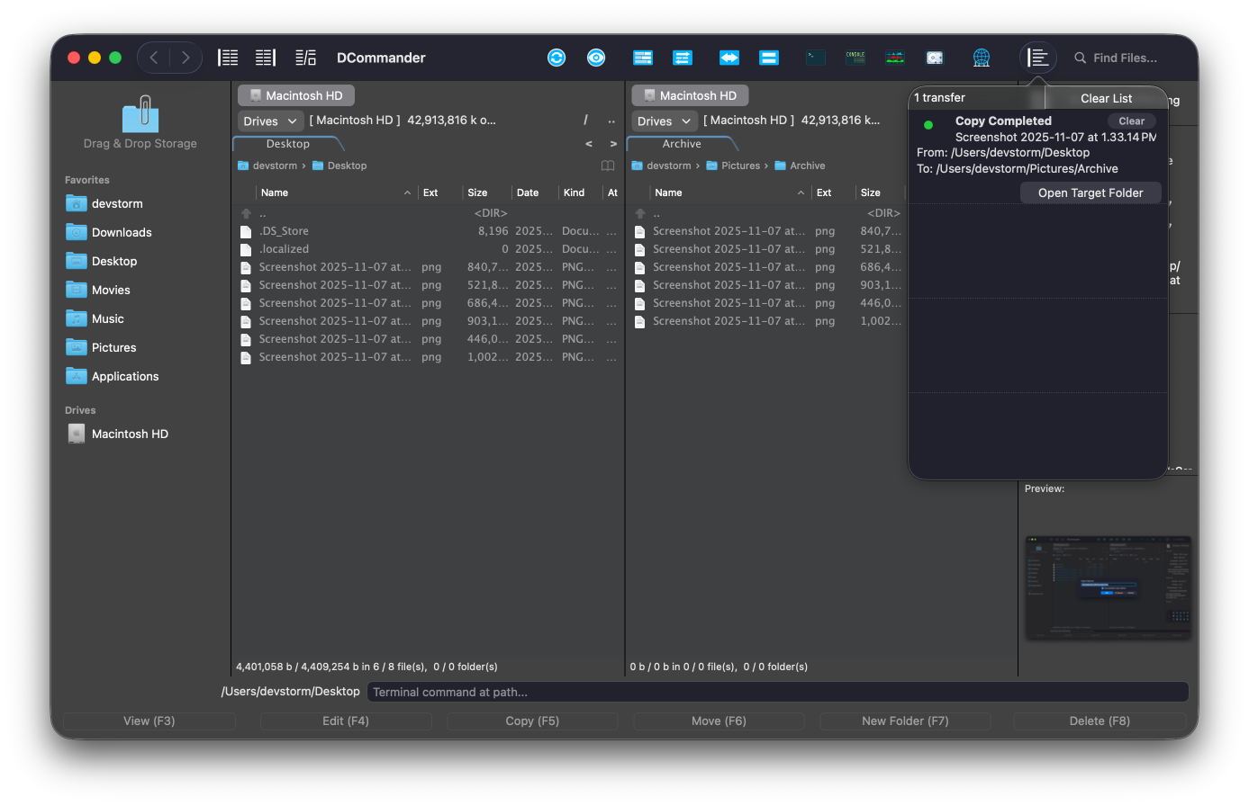The image size is (1249, 806).
Task: Open the Activity Monitor graph icon
Action: coord(895,58)
